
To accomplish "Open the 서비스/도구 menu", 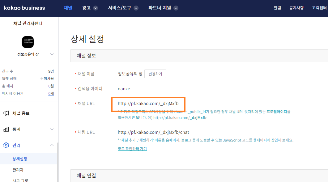I will (119, 8).
